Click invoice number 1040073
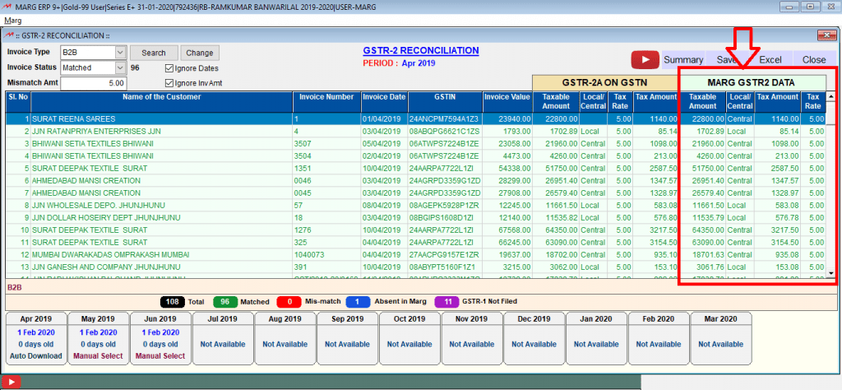The image size is (842, 390). 308,254
